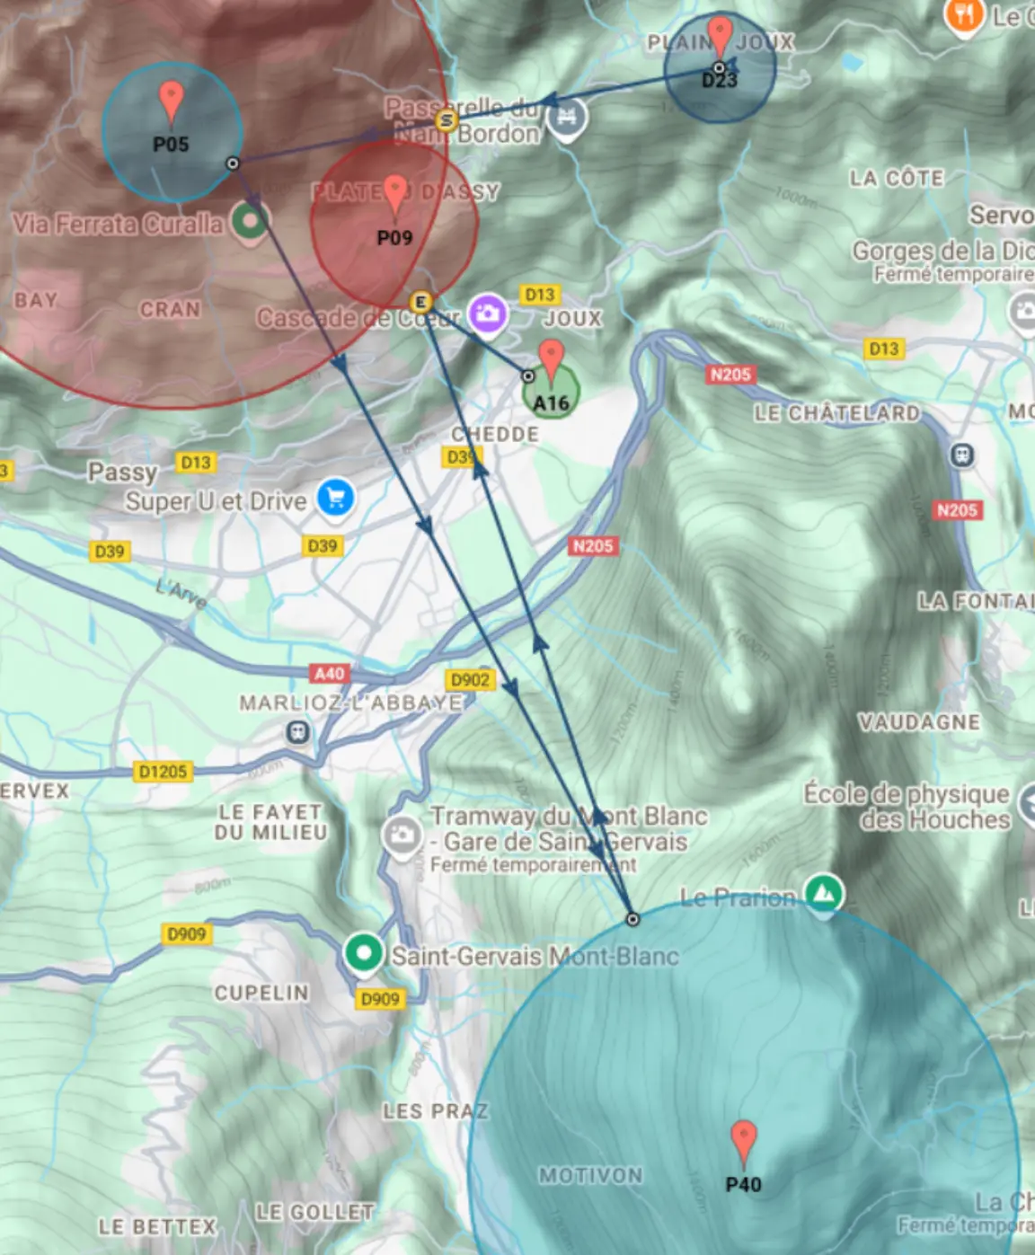Open the Cascade de Coeur place label
This screenshot has width=1035, height=1255.
[358, 317]
